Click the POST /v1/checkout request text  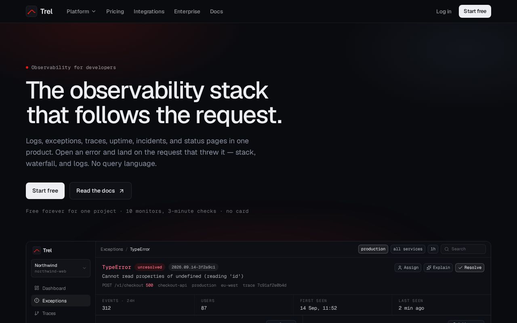[123, 285]
